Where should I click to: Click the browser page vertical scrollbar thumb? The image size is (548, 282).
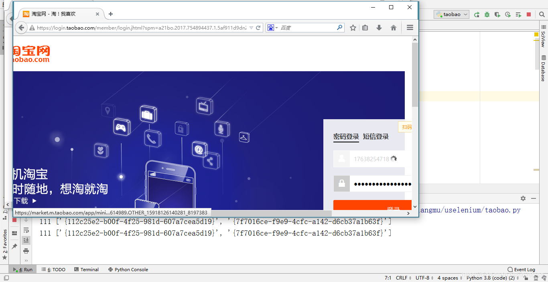tap(415, 74)
